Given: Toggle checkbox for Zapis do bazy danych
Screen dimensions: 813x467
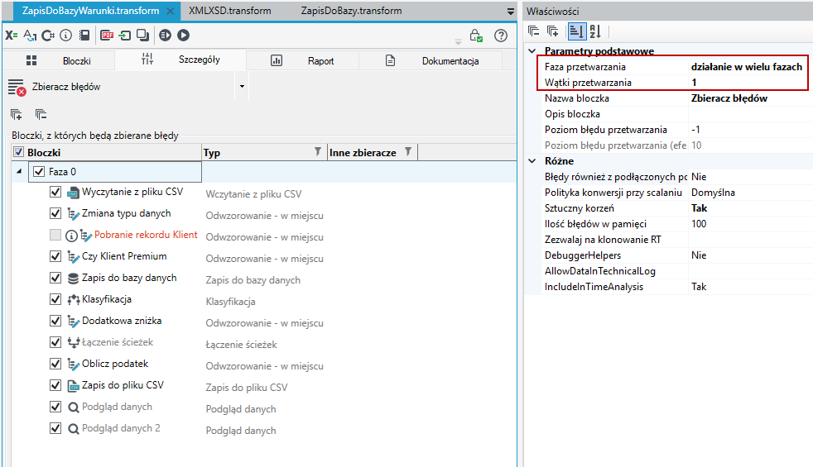Looking at the screenshot, I should pos(55,278).
